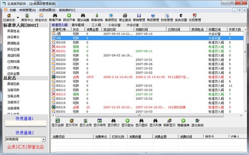Start 团体开单 with green arrow icon

(69, 15)
